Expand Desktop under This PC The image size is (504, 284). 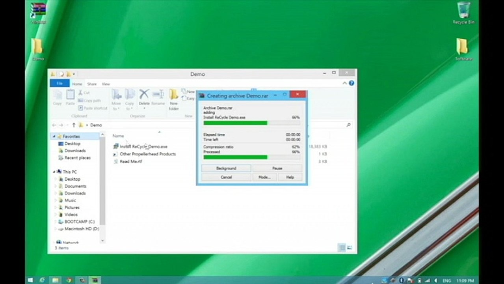click(56, 179)
